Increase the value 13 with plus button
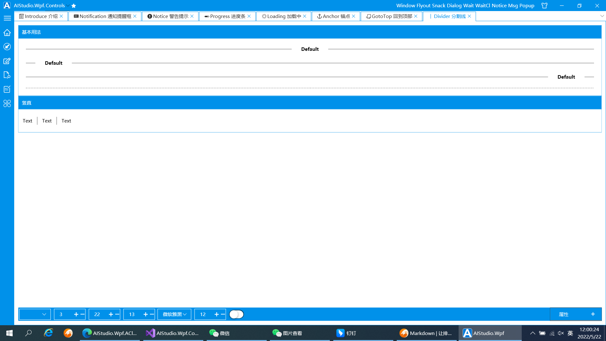Screen dimensions: 606x341 (146, 314)
